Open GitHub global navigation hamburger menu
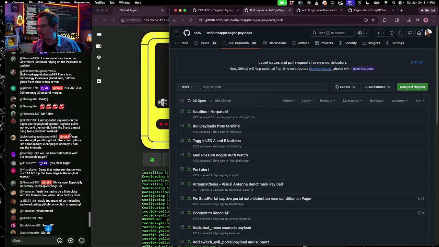The width and height of the screenshot is (439, 247). click(x=177, y=33)
